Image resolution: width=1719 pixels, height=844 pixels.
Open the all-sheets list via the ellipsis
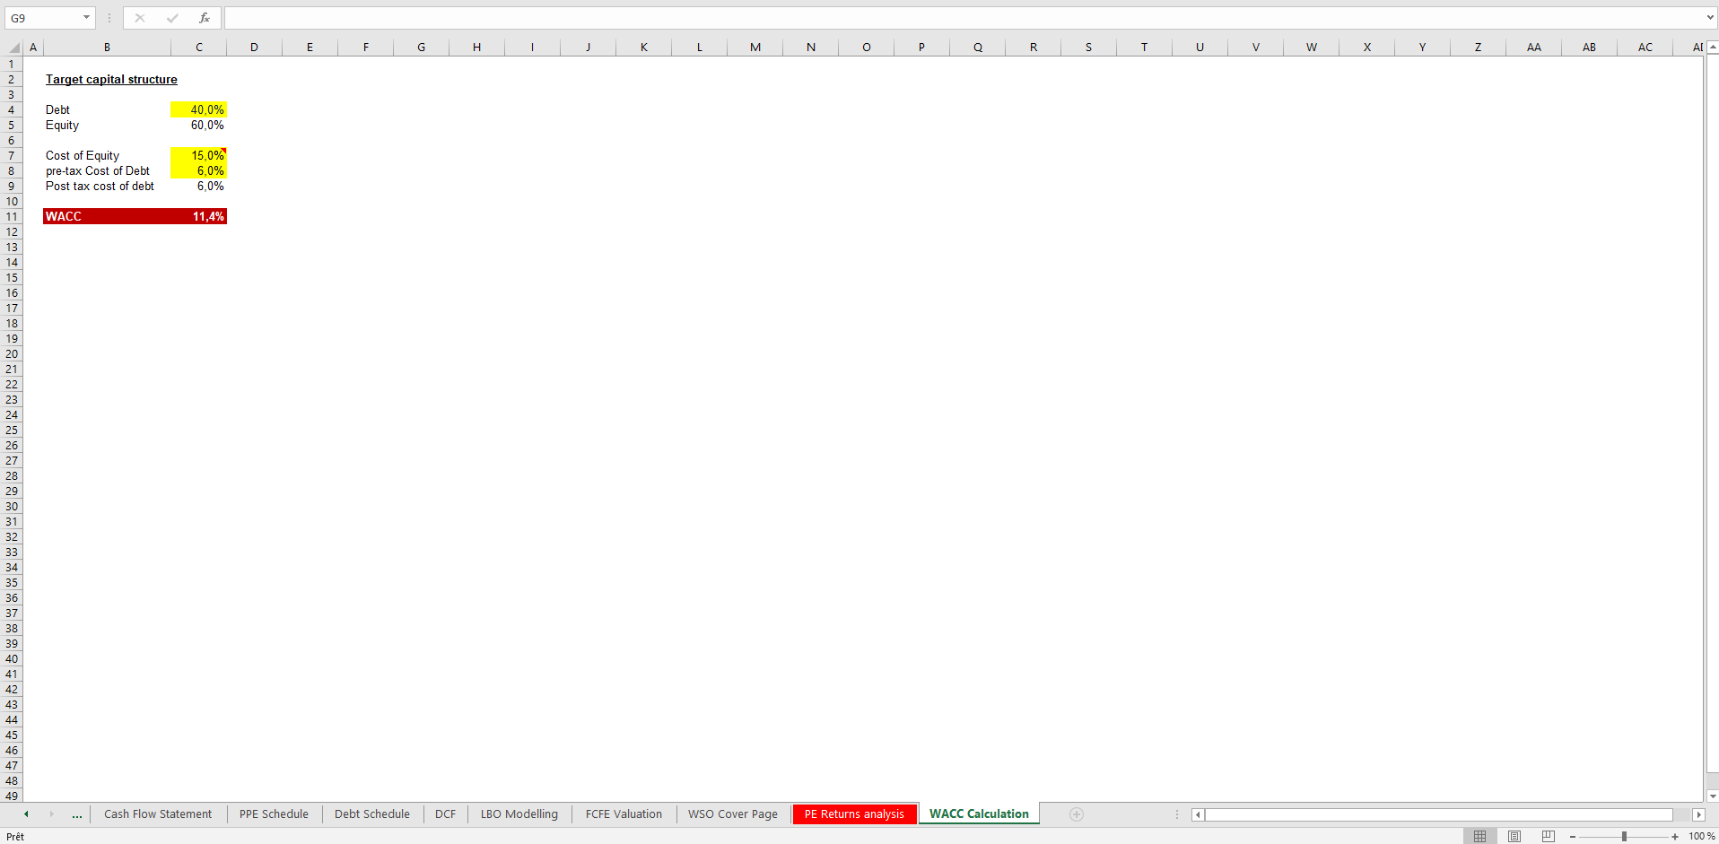(77, 814)
